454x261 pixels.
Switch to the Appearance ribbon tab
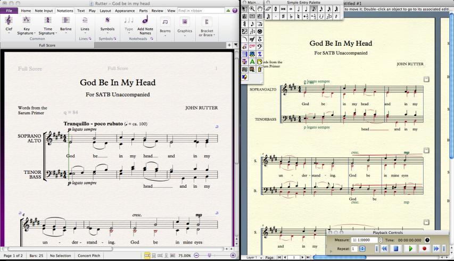tap(125, 11)
